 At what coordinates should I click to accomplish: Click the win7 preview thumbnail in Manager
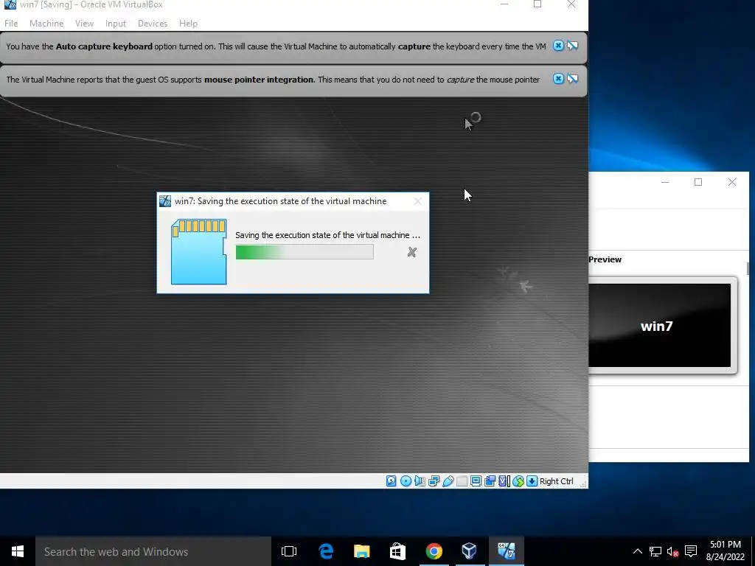click(660, 325)
